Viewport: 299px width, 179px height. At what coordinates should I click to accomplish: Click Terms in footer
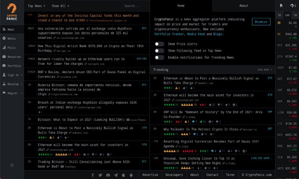[x=230, y=175]
